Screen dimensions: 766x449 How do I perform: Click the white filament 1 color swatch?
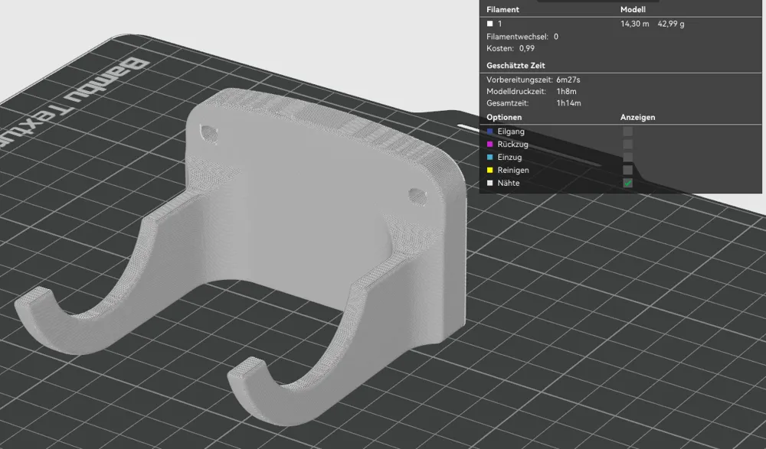tap(490, 24)
